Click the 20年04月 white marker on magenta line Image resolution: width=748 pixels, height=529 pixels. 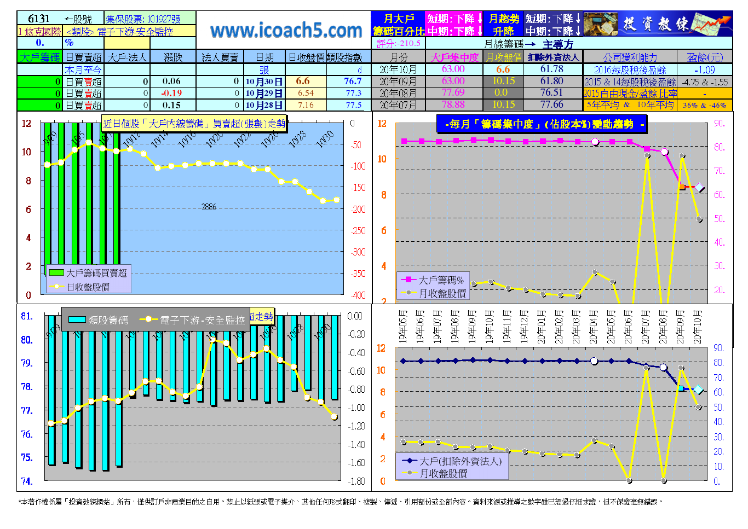pos(595,142)
